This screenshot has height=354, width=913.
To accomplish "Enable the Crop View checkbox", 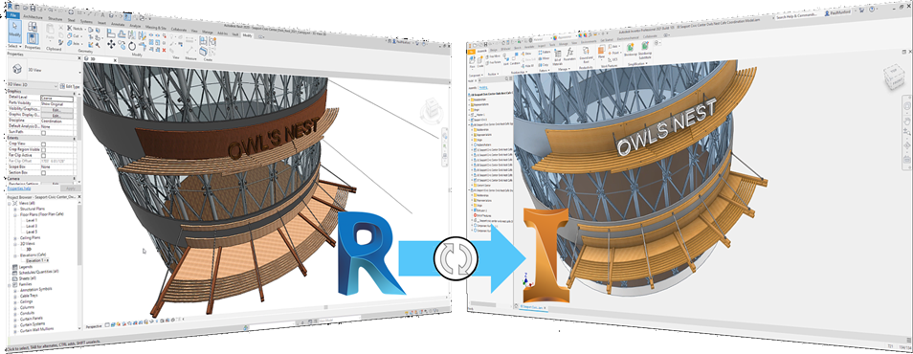I will (43, 144).
